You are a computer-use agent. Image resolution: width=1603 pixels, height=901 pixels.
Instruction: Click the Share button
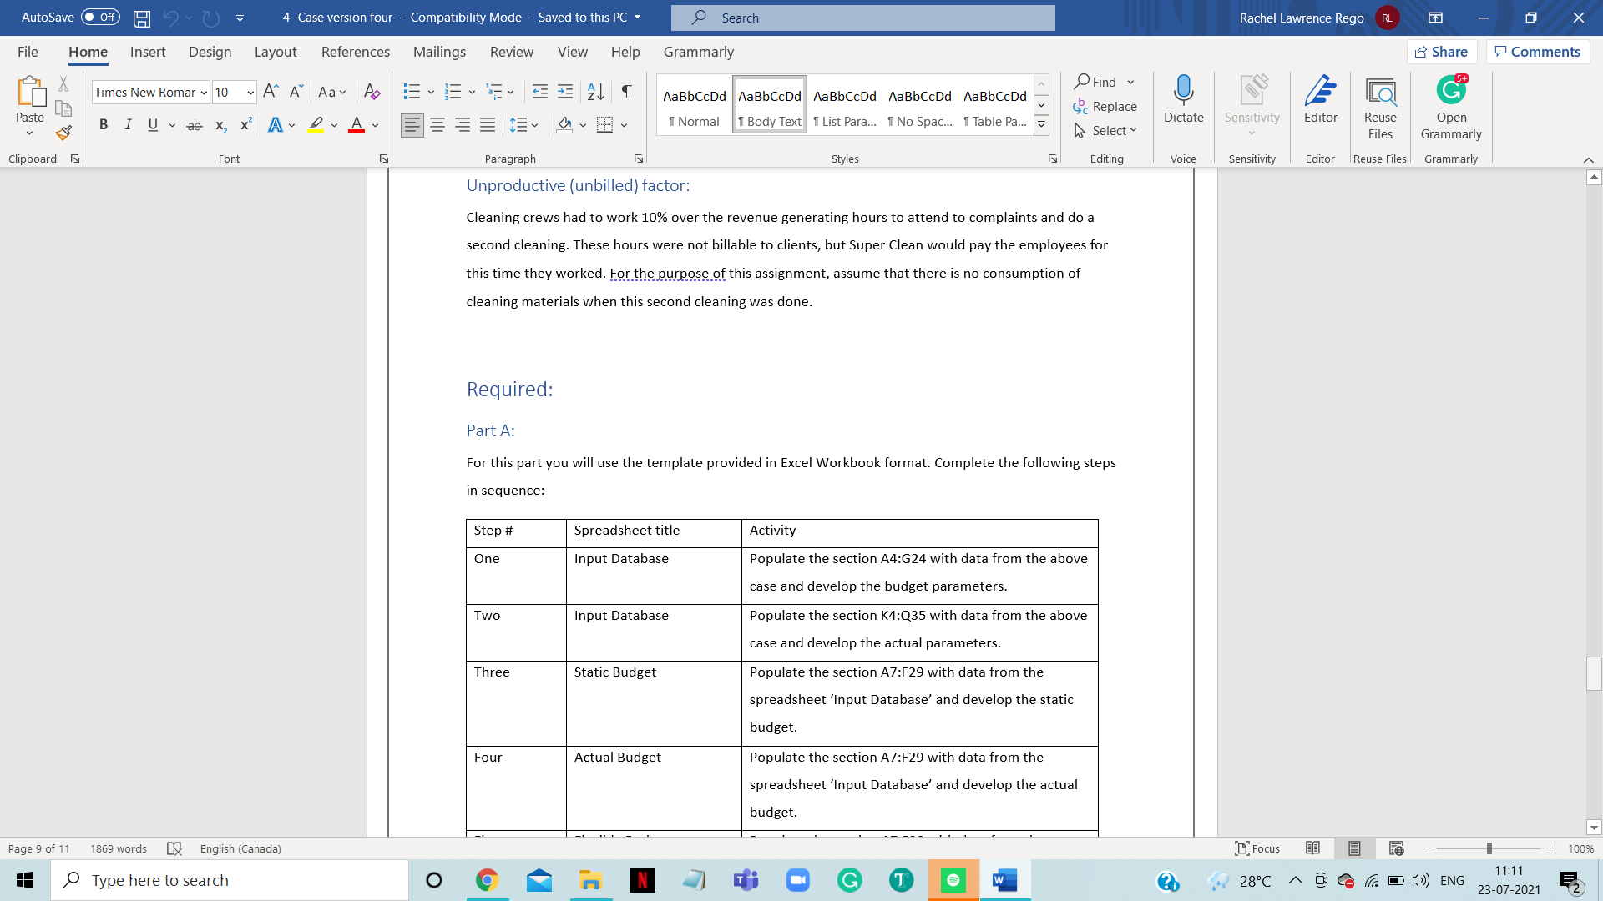tap(1442, 51)
